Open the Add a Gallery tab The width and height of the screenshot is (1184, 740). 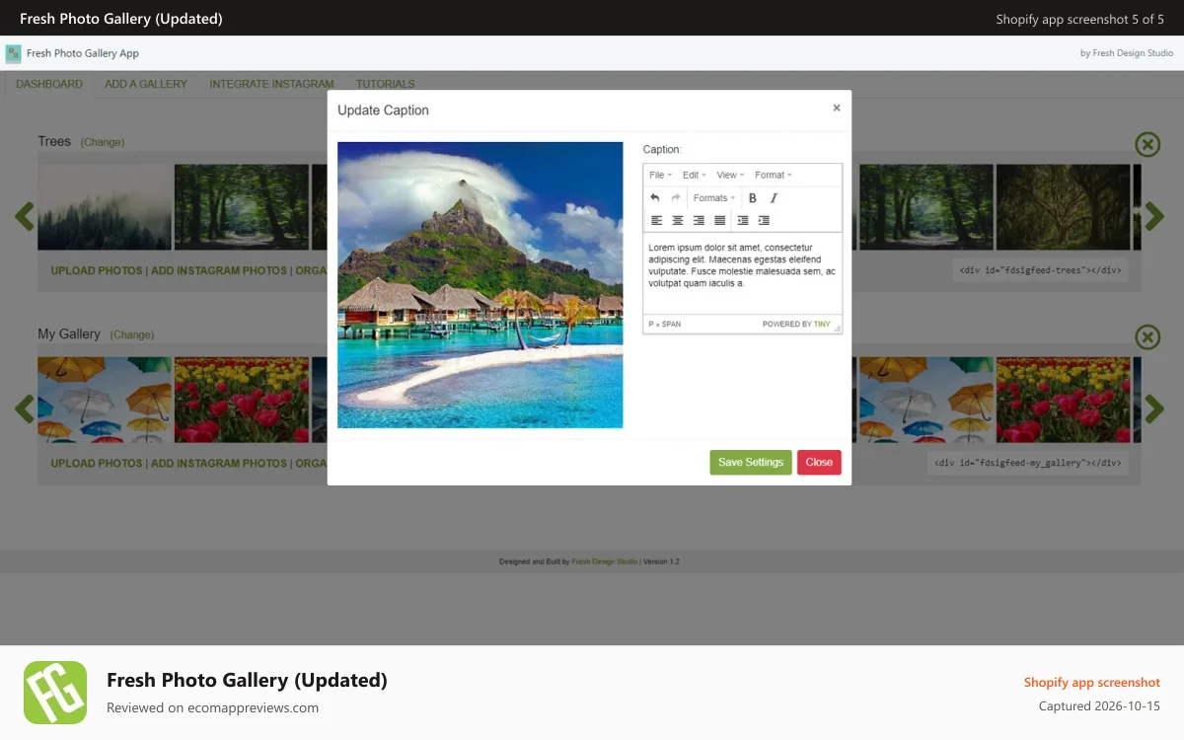tap(146, 84)
